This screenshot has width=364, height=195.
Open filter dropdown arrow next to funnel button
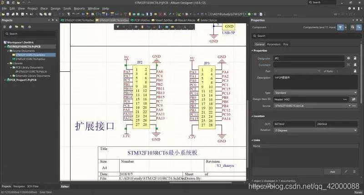coord(346,27)
